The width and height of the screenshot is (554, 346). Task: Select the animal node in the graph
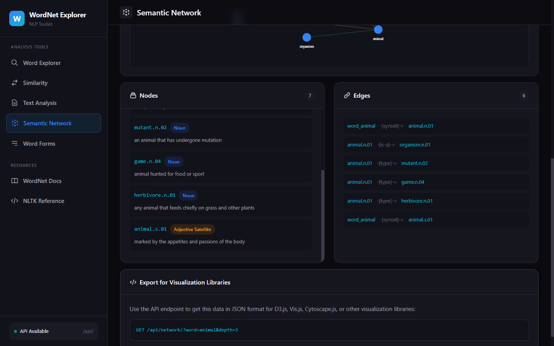[378, 29]
